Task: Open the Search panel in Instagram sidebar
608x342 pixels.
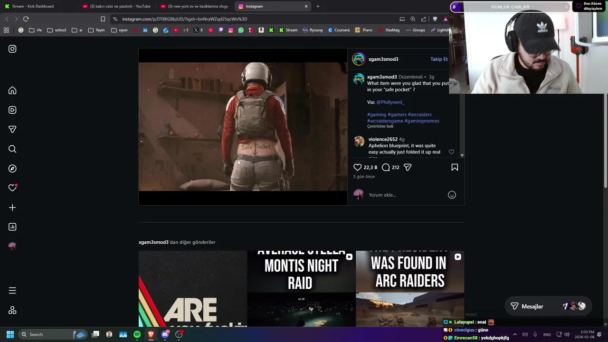Action: click(x=12, y=149)
